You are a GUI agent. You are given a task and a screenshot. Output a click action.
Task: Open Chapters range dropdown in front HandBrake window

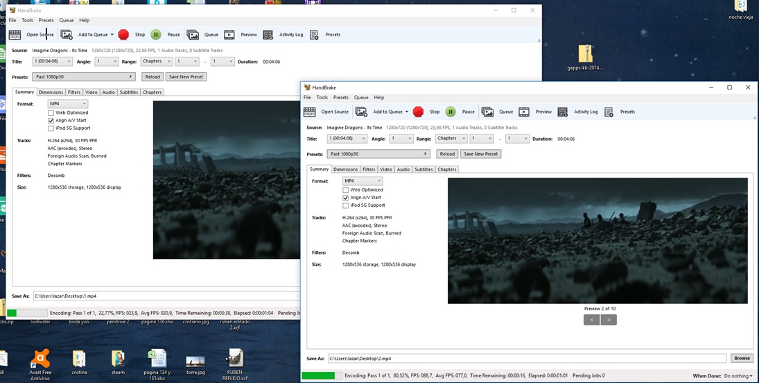451,139
